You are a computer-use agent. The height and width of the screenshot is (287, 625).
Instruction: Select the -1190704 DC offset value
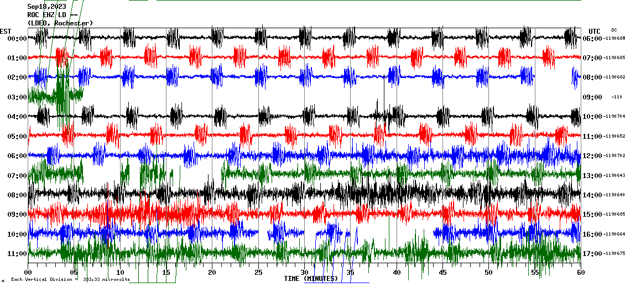(x=614, y=117)
